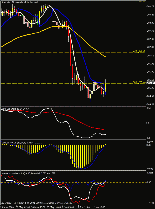Click the 205.25 price axis label

click(150, 88)
